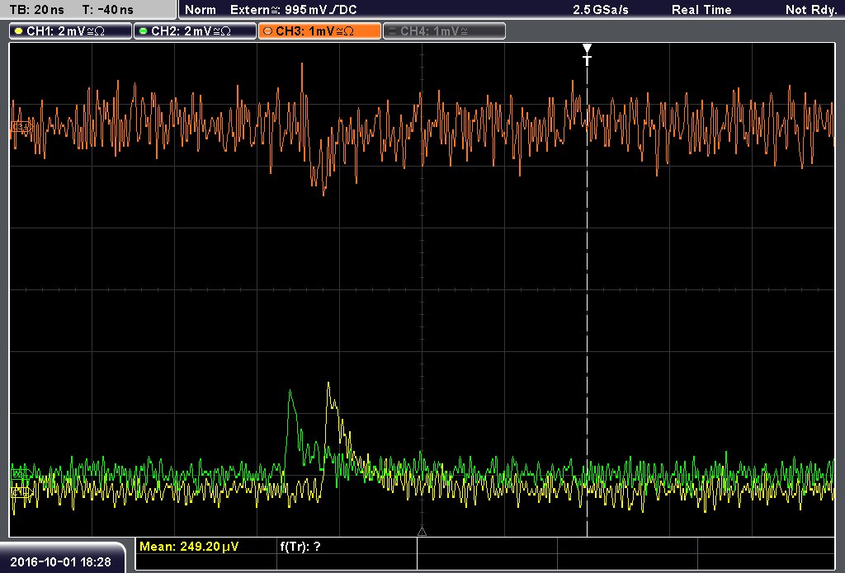Click the TB: 20 ns timebase readout

36,10
